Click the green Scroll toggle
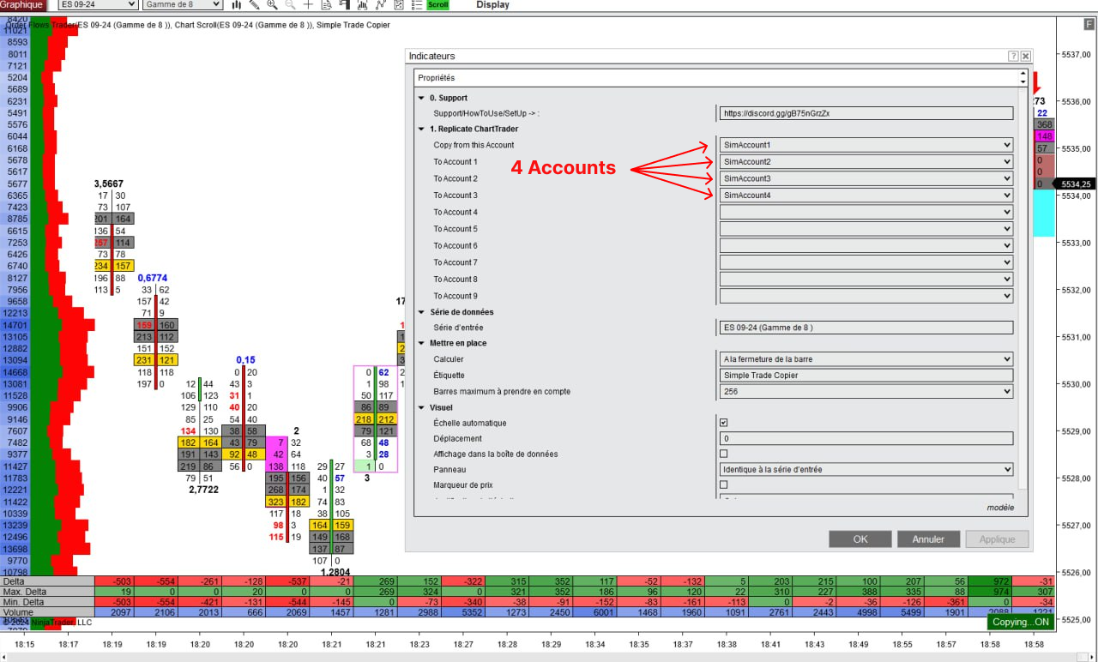 [x=437, y=4]
